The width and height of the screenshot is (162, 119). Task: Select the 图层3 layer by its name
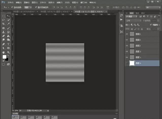pyautogui.click(x=138, y=46)
